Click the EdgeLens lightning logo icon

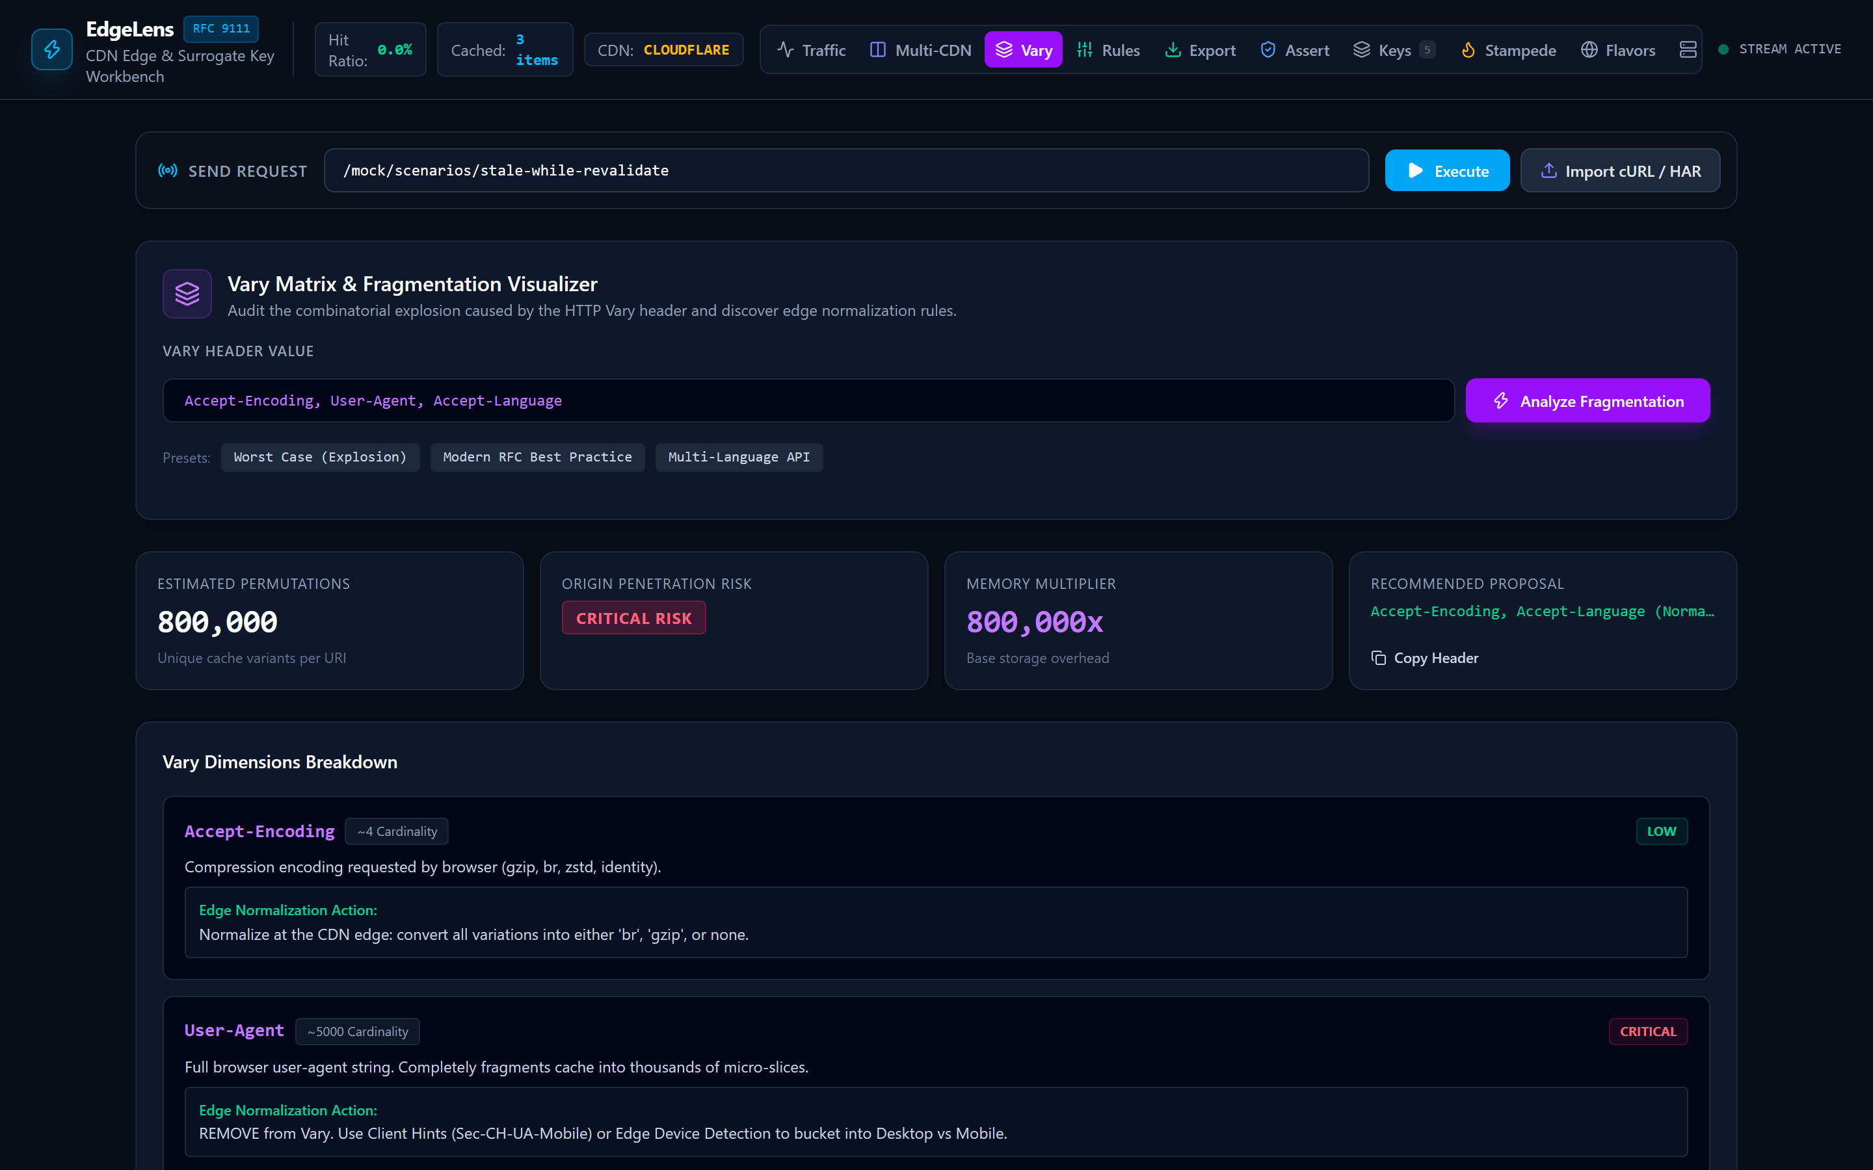click(x=52, y=49)
